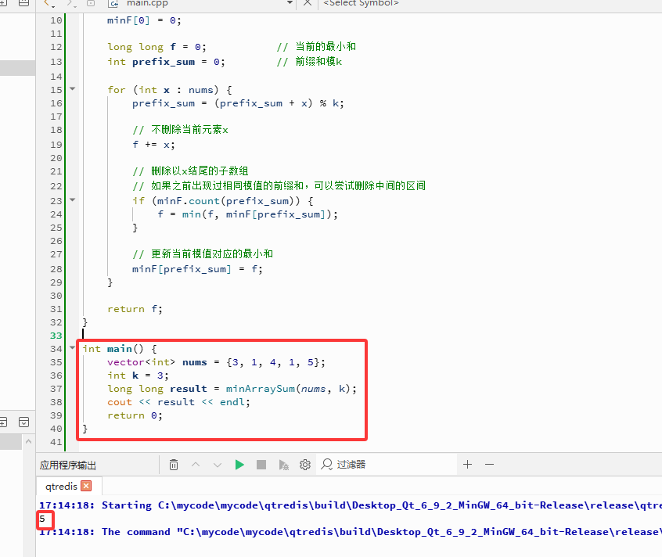Click 'f = min(f, minF[prefix_sum]);' statement
Viewport: 662px width, 557px height.
click(248, 214)
